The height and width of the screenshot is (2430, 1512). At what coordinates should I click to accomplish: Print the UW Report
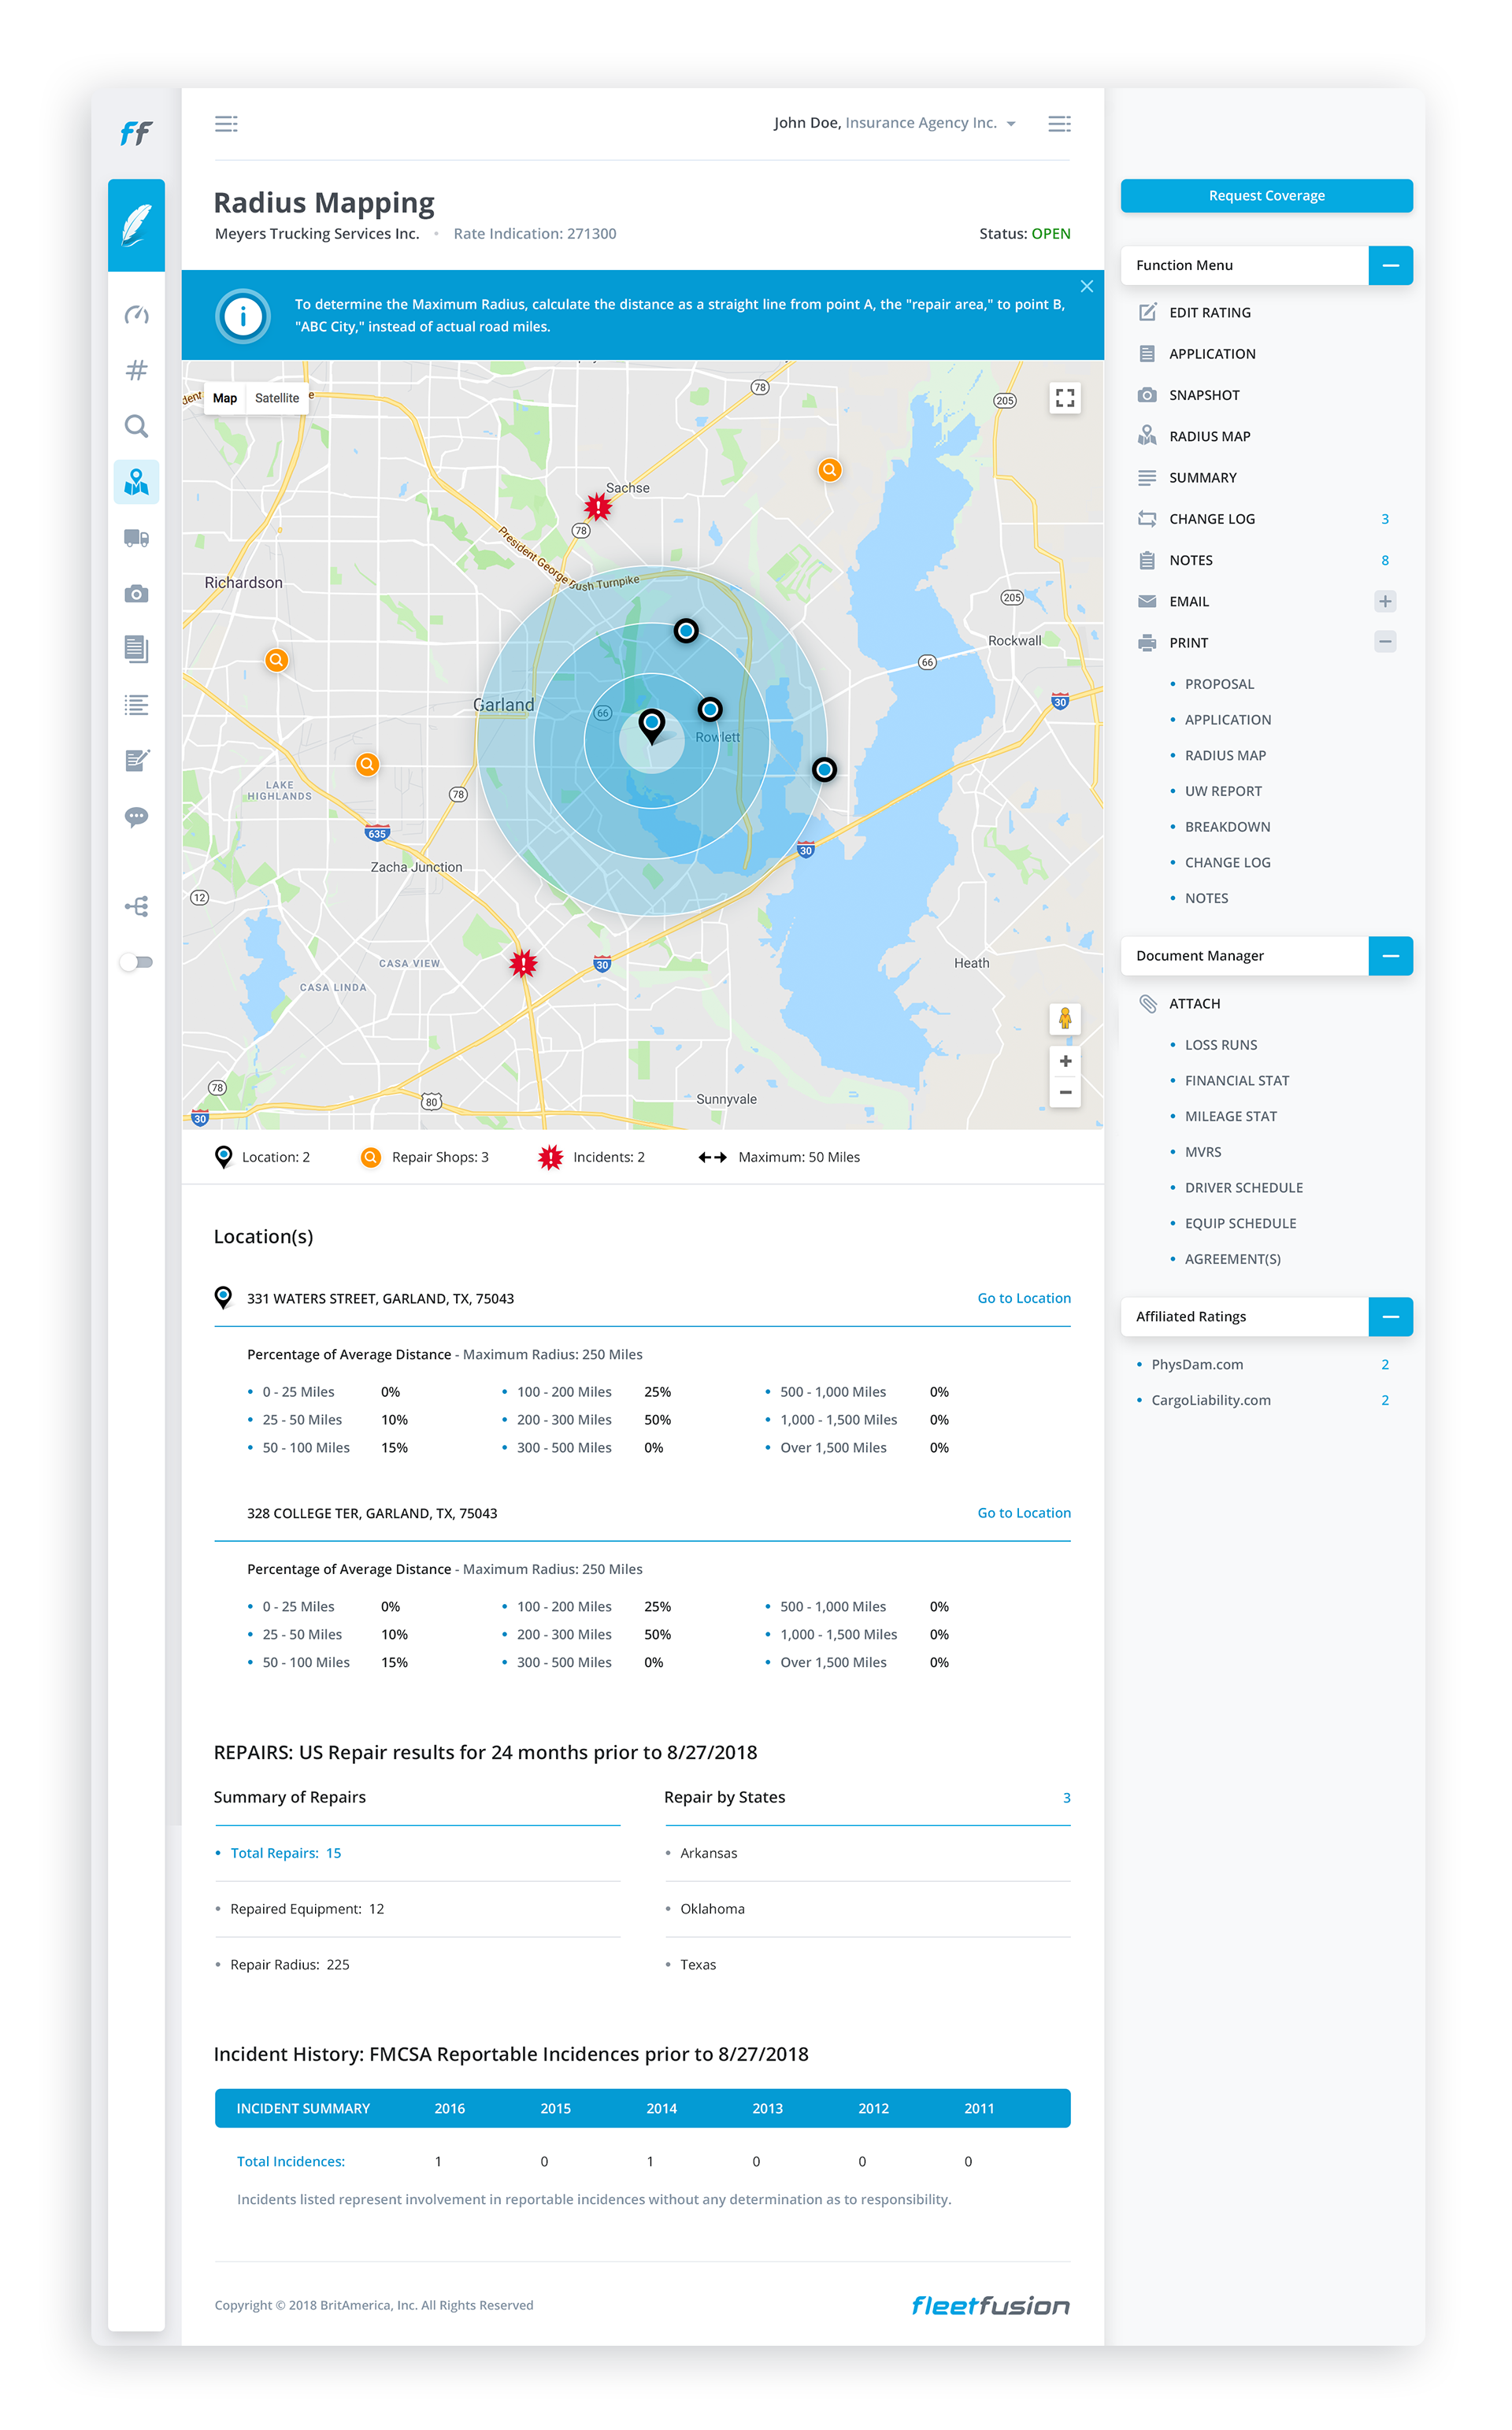click(x=1223, y=791)
